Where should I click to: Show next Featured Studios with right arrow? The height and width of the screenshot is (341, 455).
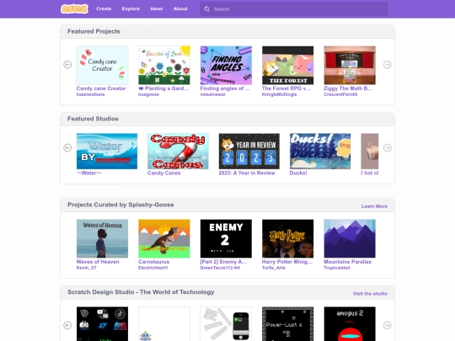pyautogui.click(x=388, y=147)
